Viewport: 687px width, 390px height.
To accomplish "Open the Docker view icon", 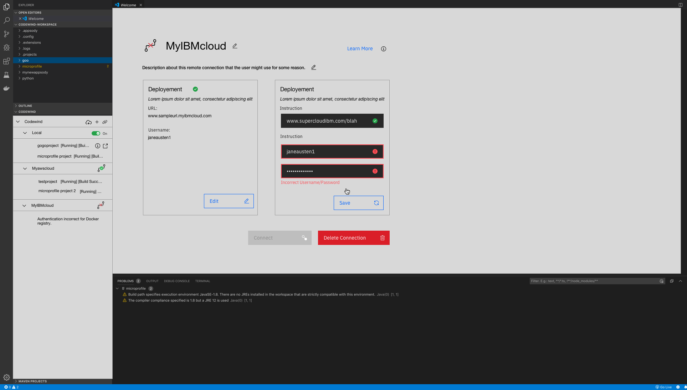I will [x=6, y=88].
